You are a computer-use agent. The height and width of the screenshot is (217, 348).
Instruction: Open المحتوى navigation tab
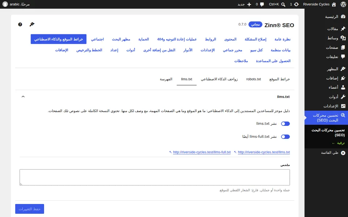point(231,39)
